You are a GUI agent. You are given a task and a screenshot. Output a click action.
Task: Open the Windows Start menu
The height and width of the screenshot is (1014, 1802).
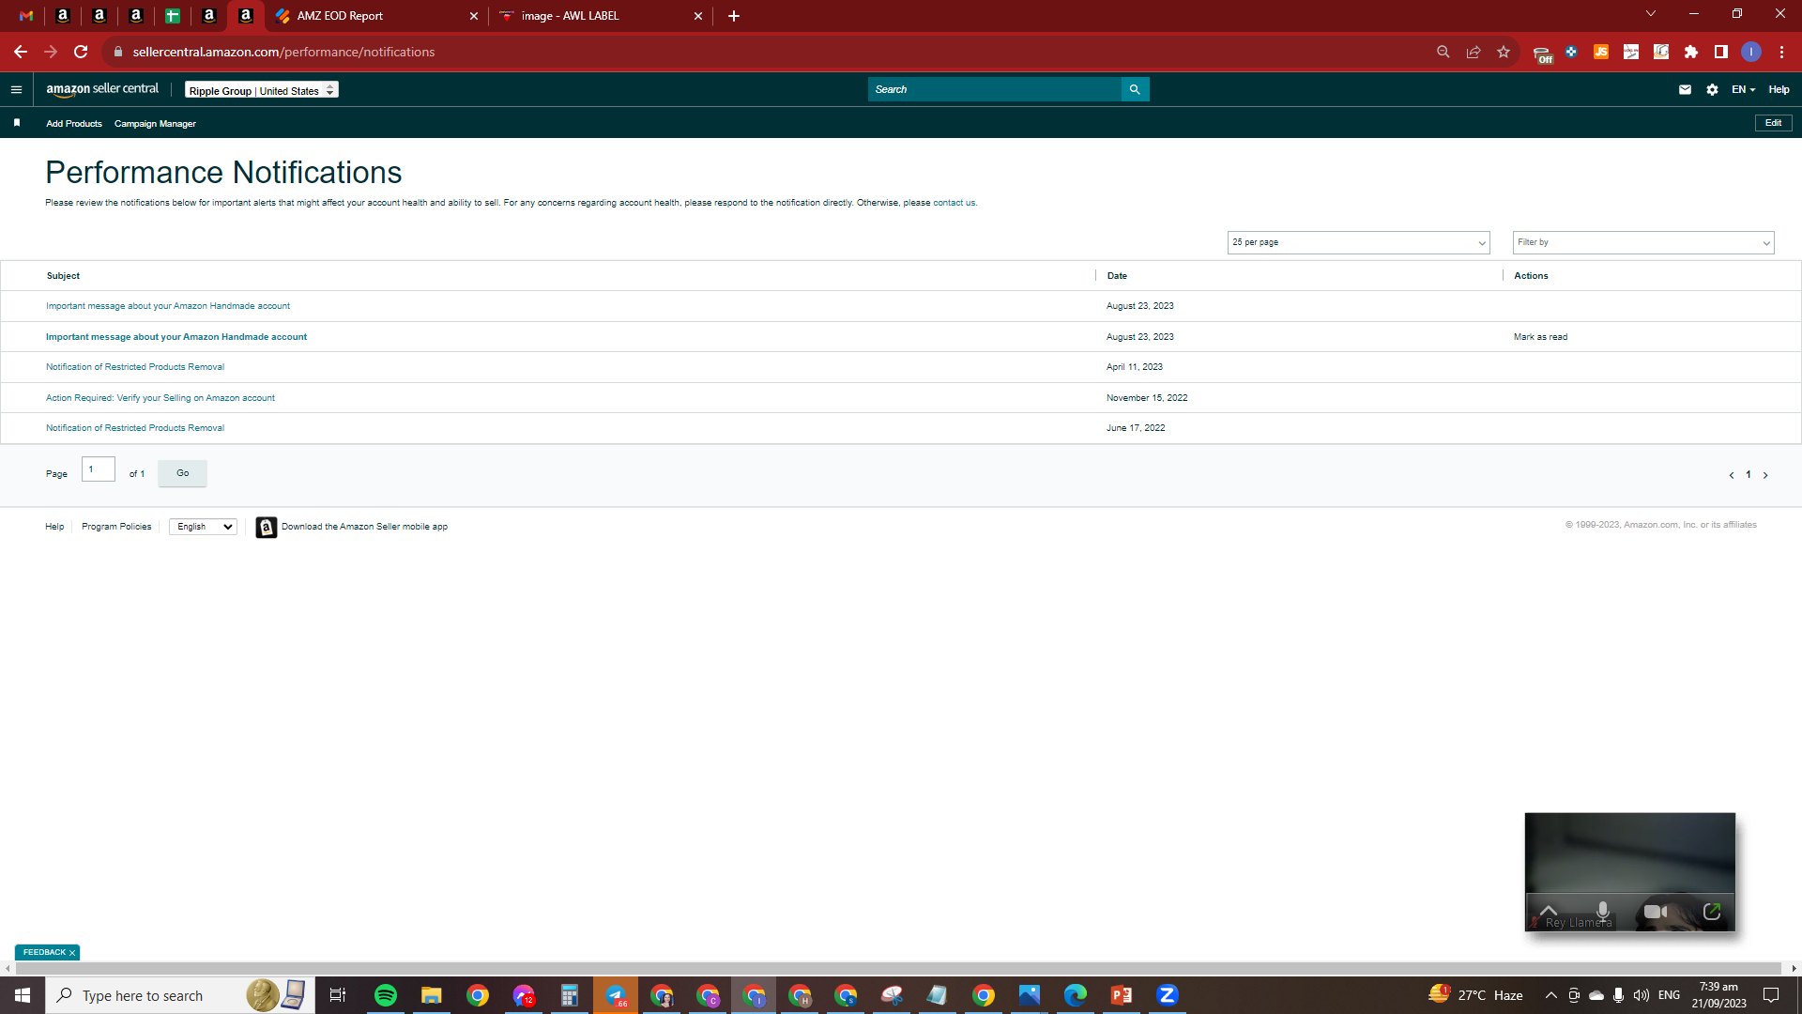tap(23, 995)
